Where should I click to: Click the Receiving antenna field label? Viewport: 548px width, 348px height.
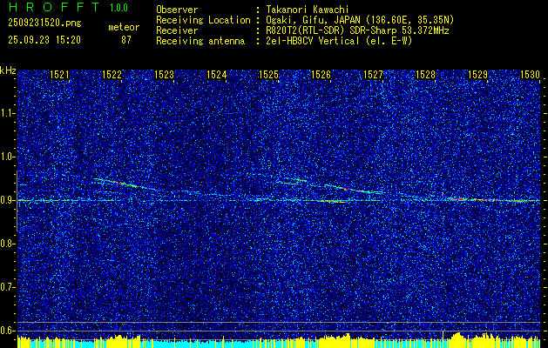click(x=200, y=41)
